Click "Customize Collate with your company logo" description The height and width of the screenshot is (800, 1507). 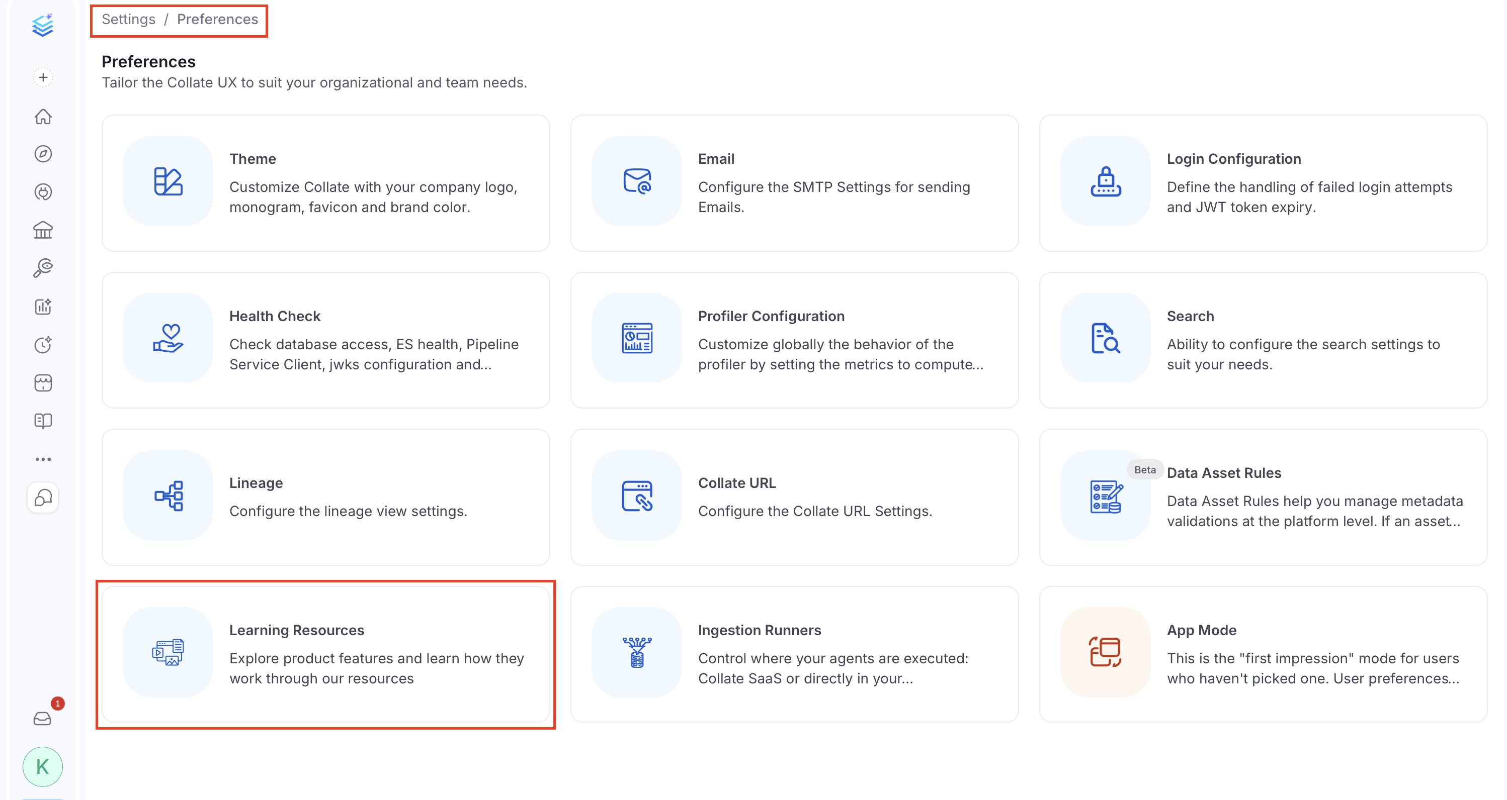tap(373, 197)
